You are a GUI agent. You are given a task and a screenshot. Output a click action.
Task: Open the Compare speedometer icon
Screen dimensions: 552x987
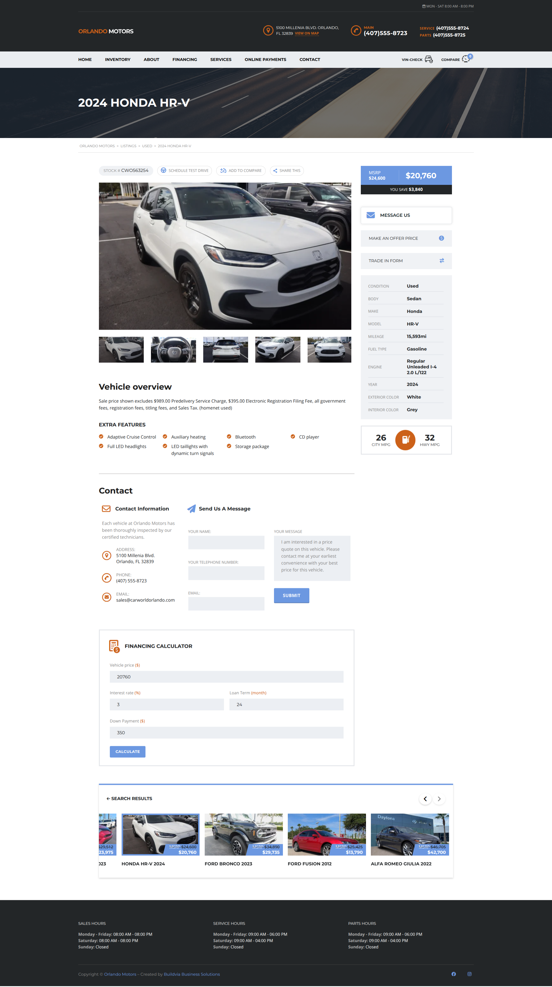465,59
